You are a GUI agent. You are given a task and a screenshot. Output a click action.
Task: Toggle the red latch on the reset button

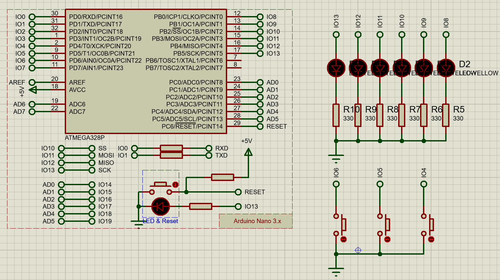tap(175, 185)
